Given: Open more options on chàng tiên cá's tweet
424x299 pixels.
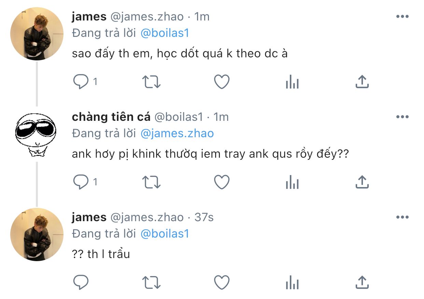Looking at the screenshot, I should click(402, 117).
